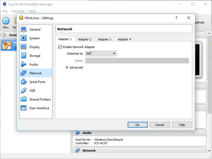This screenshot has width=212, height=159.
Task: Click the Network section header in Manager
Action: [x=140, y=150]
